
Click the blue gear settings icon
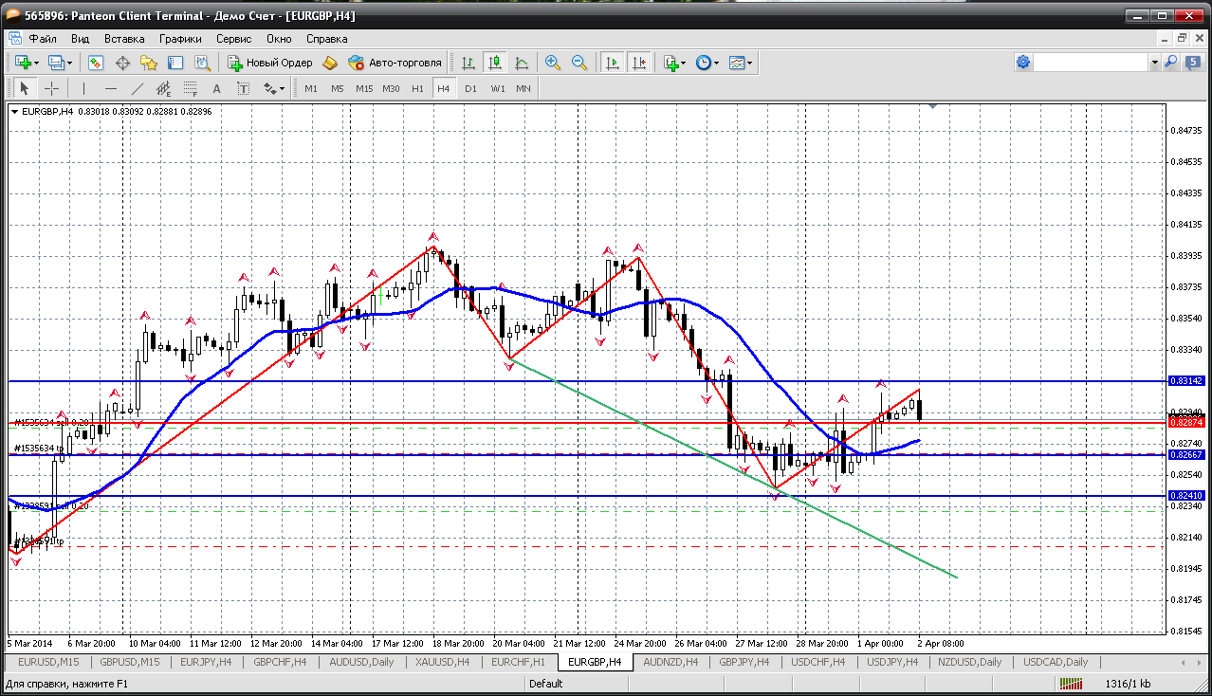click(1023, 63)
